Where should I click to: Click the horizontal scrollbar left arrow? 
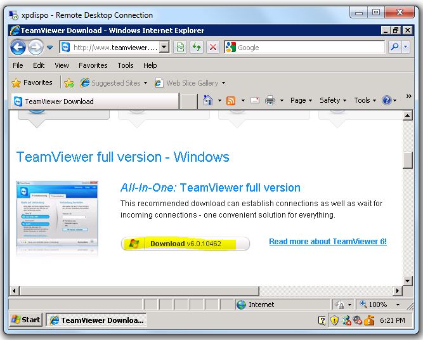[15, 291]
